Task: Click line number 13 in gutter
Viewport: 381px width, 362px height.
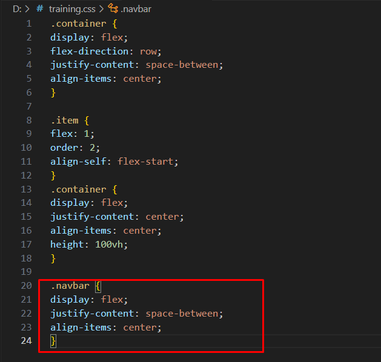Action: 26,189
